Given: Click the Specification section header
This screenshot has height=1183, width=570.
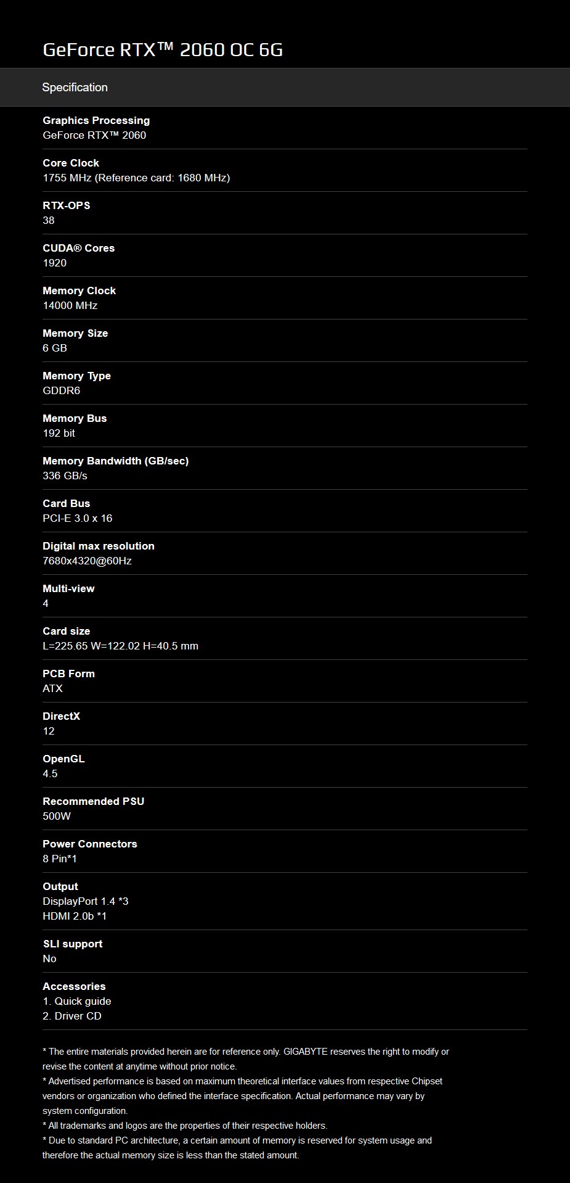Looking at the screenshot, I should [x=75, y=88].
